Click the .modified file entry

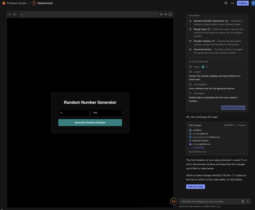(x=195, y=130)
